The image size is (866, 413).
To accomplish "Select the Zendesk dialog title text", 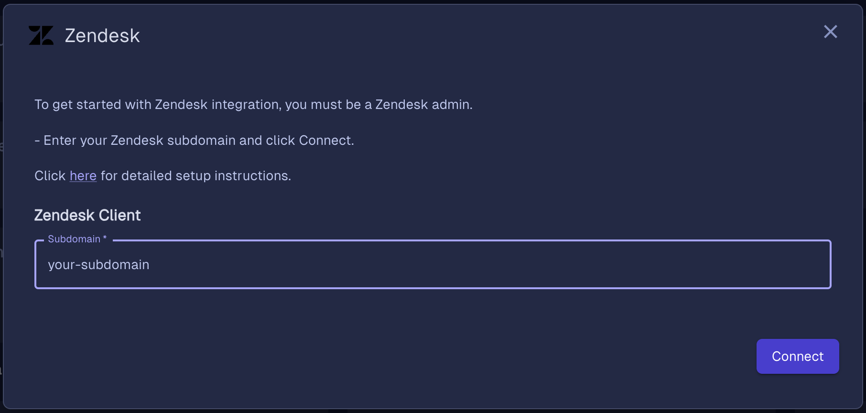I will click(x=102, y=36).
